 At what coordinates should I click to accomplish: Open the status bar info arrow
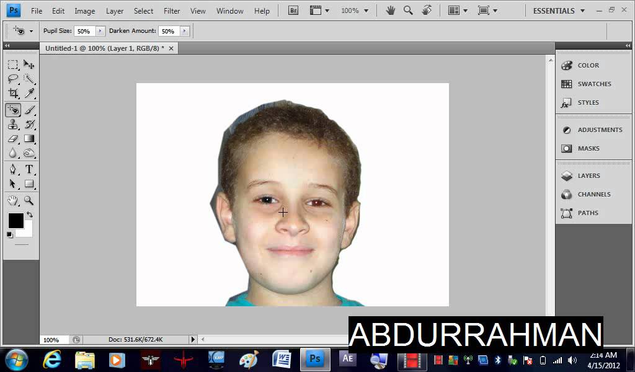(x=193, y=340)
